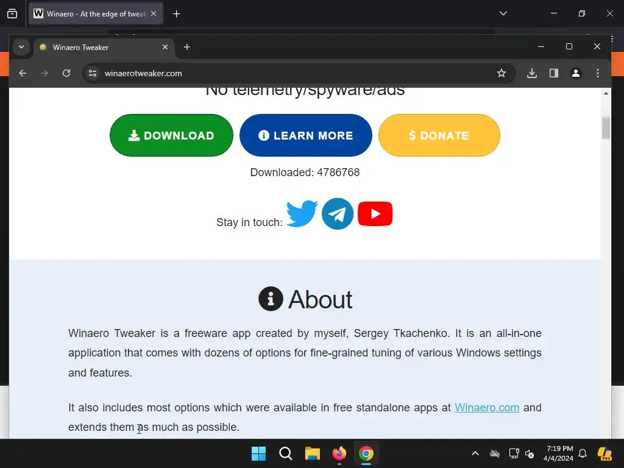This screenshot has height=468, width=624.
Task: Open site information icon in address bar
Action: (93, 73)
